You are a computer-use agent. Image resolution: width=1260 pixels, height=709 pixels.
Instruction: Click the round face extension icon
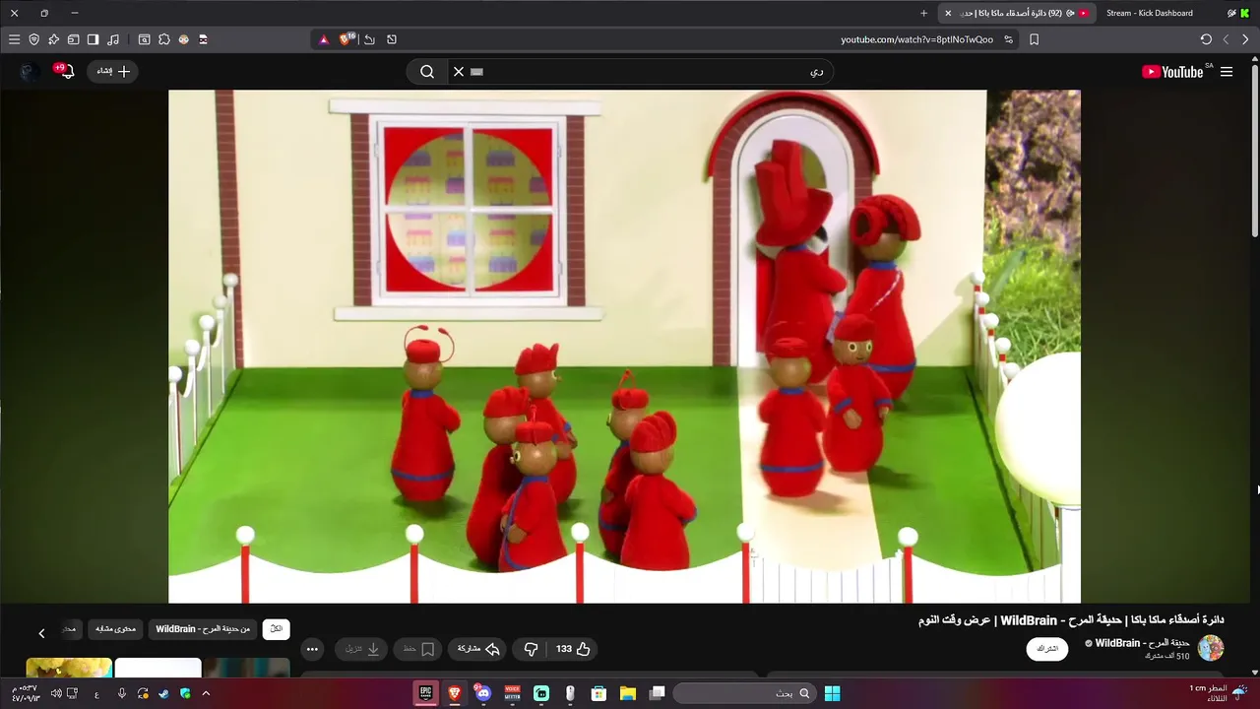click(x=183, y=39)
